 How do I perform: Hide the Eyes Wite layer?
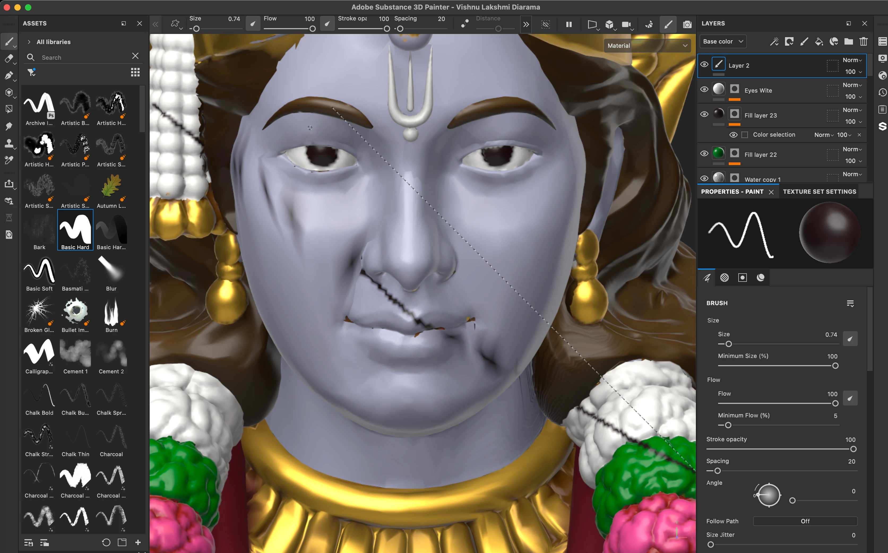pos(704,90)
